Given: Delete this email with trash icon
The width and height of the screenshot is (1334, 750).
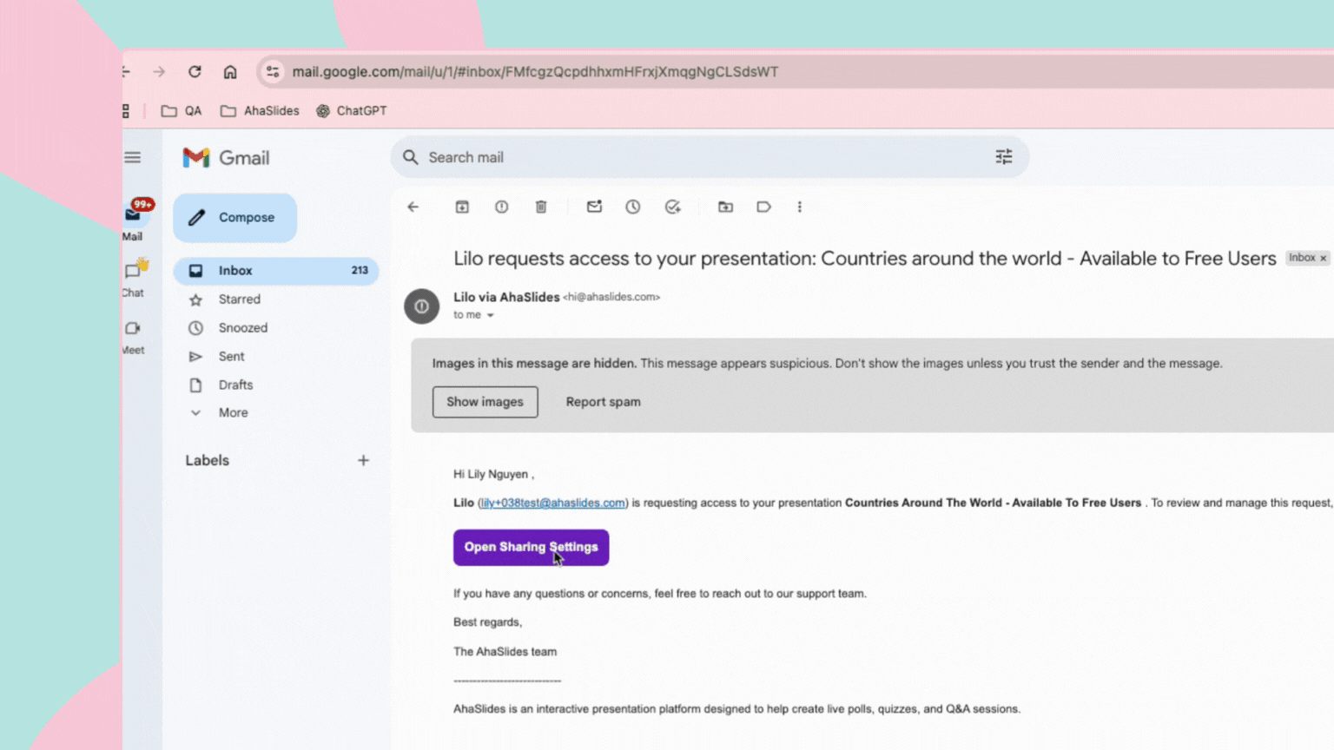Looking at the screenshot, I should tap(541, 207).
